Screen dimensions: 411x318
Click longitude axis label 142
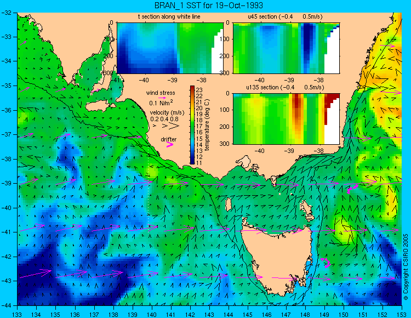point(190,314)
